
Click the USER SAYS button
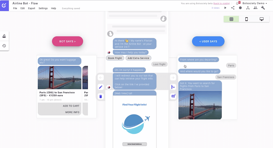208,41
